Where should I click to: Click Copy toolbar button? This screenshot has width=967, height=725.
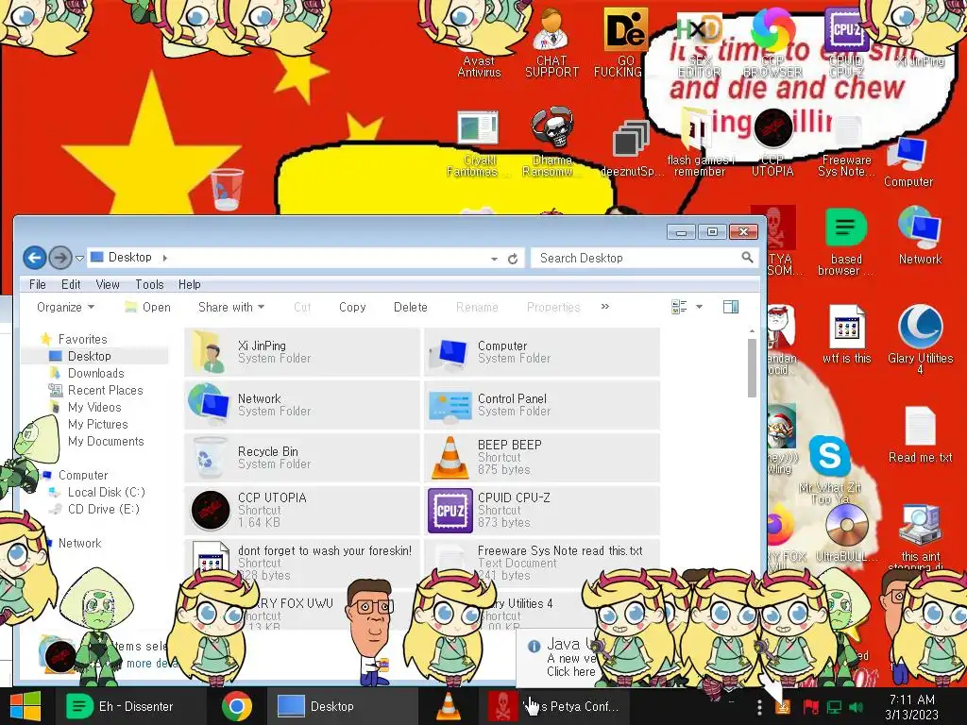click(352, 307)
